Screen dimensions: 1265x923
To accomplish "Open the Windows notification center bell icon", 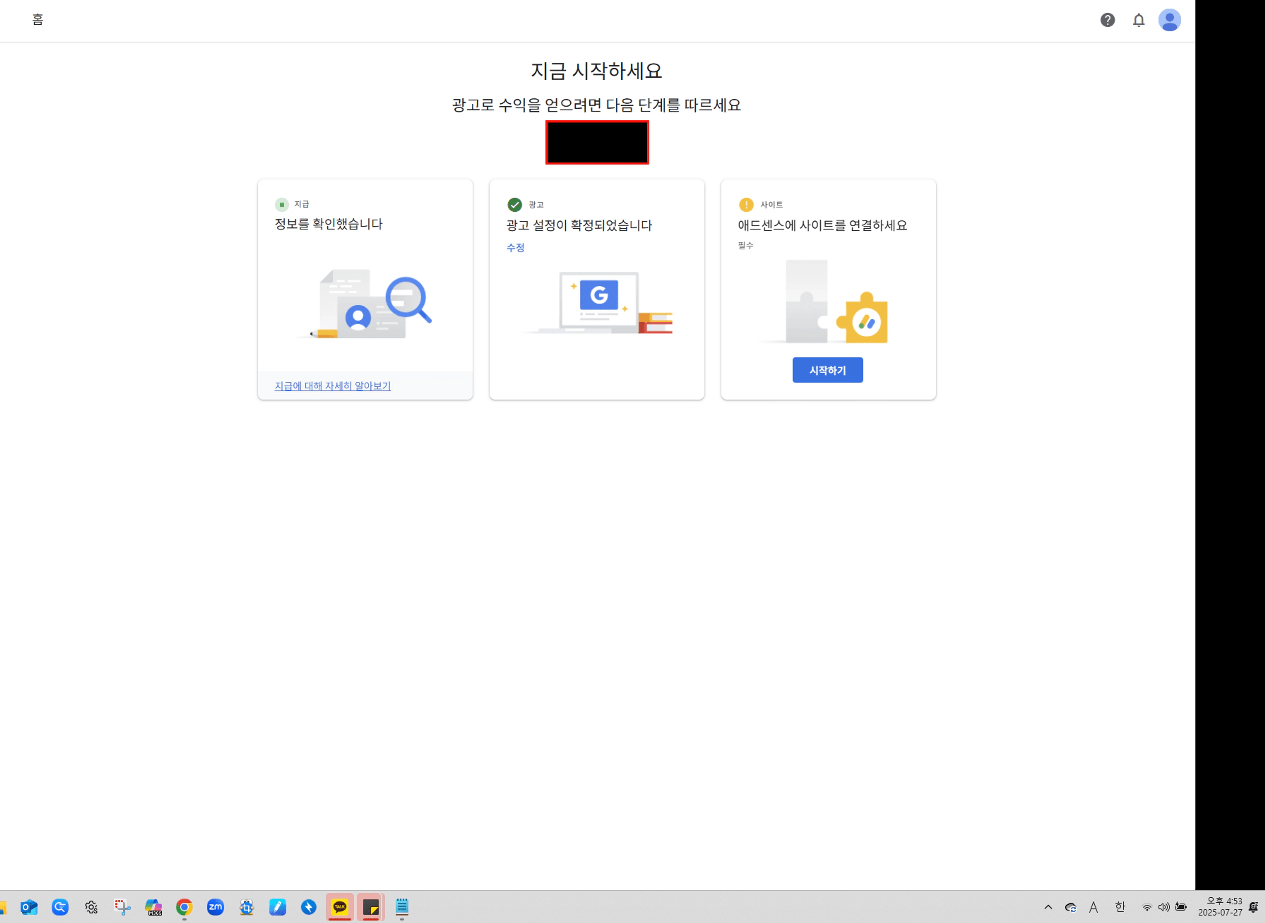I will pyautogui.click(x=1254, y=907).
